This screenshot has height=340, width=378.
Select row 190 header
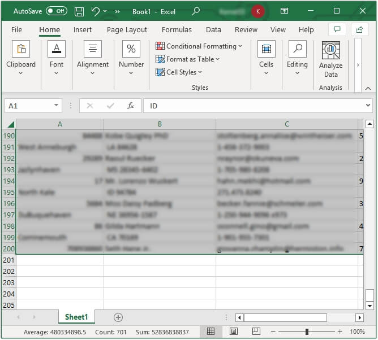coord(8,136)
